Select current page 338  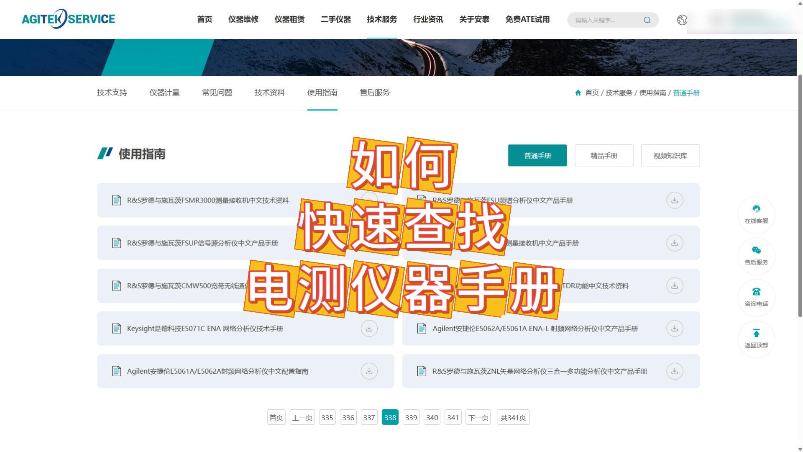(x=390, y=417)
